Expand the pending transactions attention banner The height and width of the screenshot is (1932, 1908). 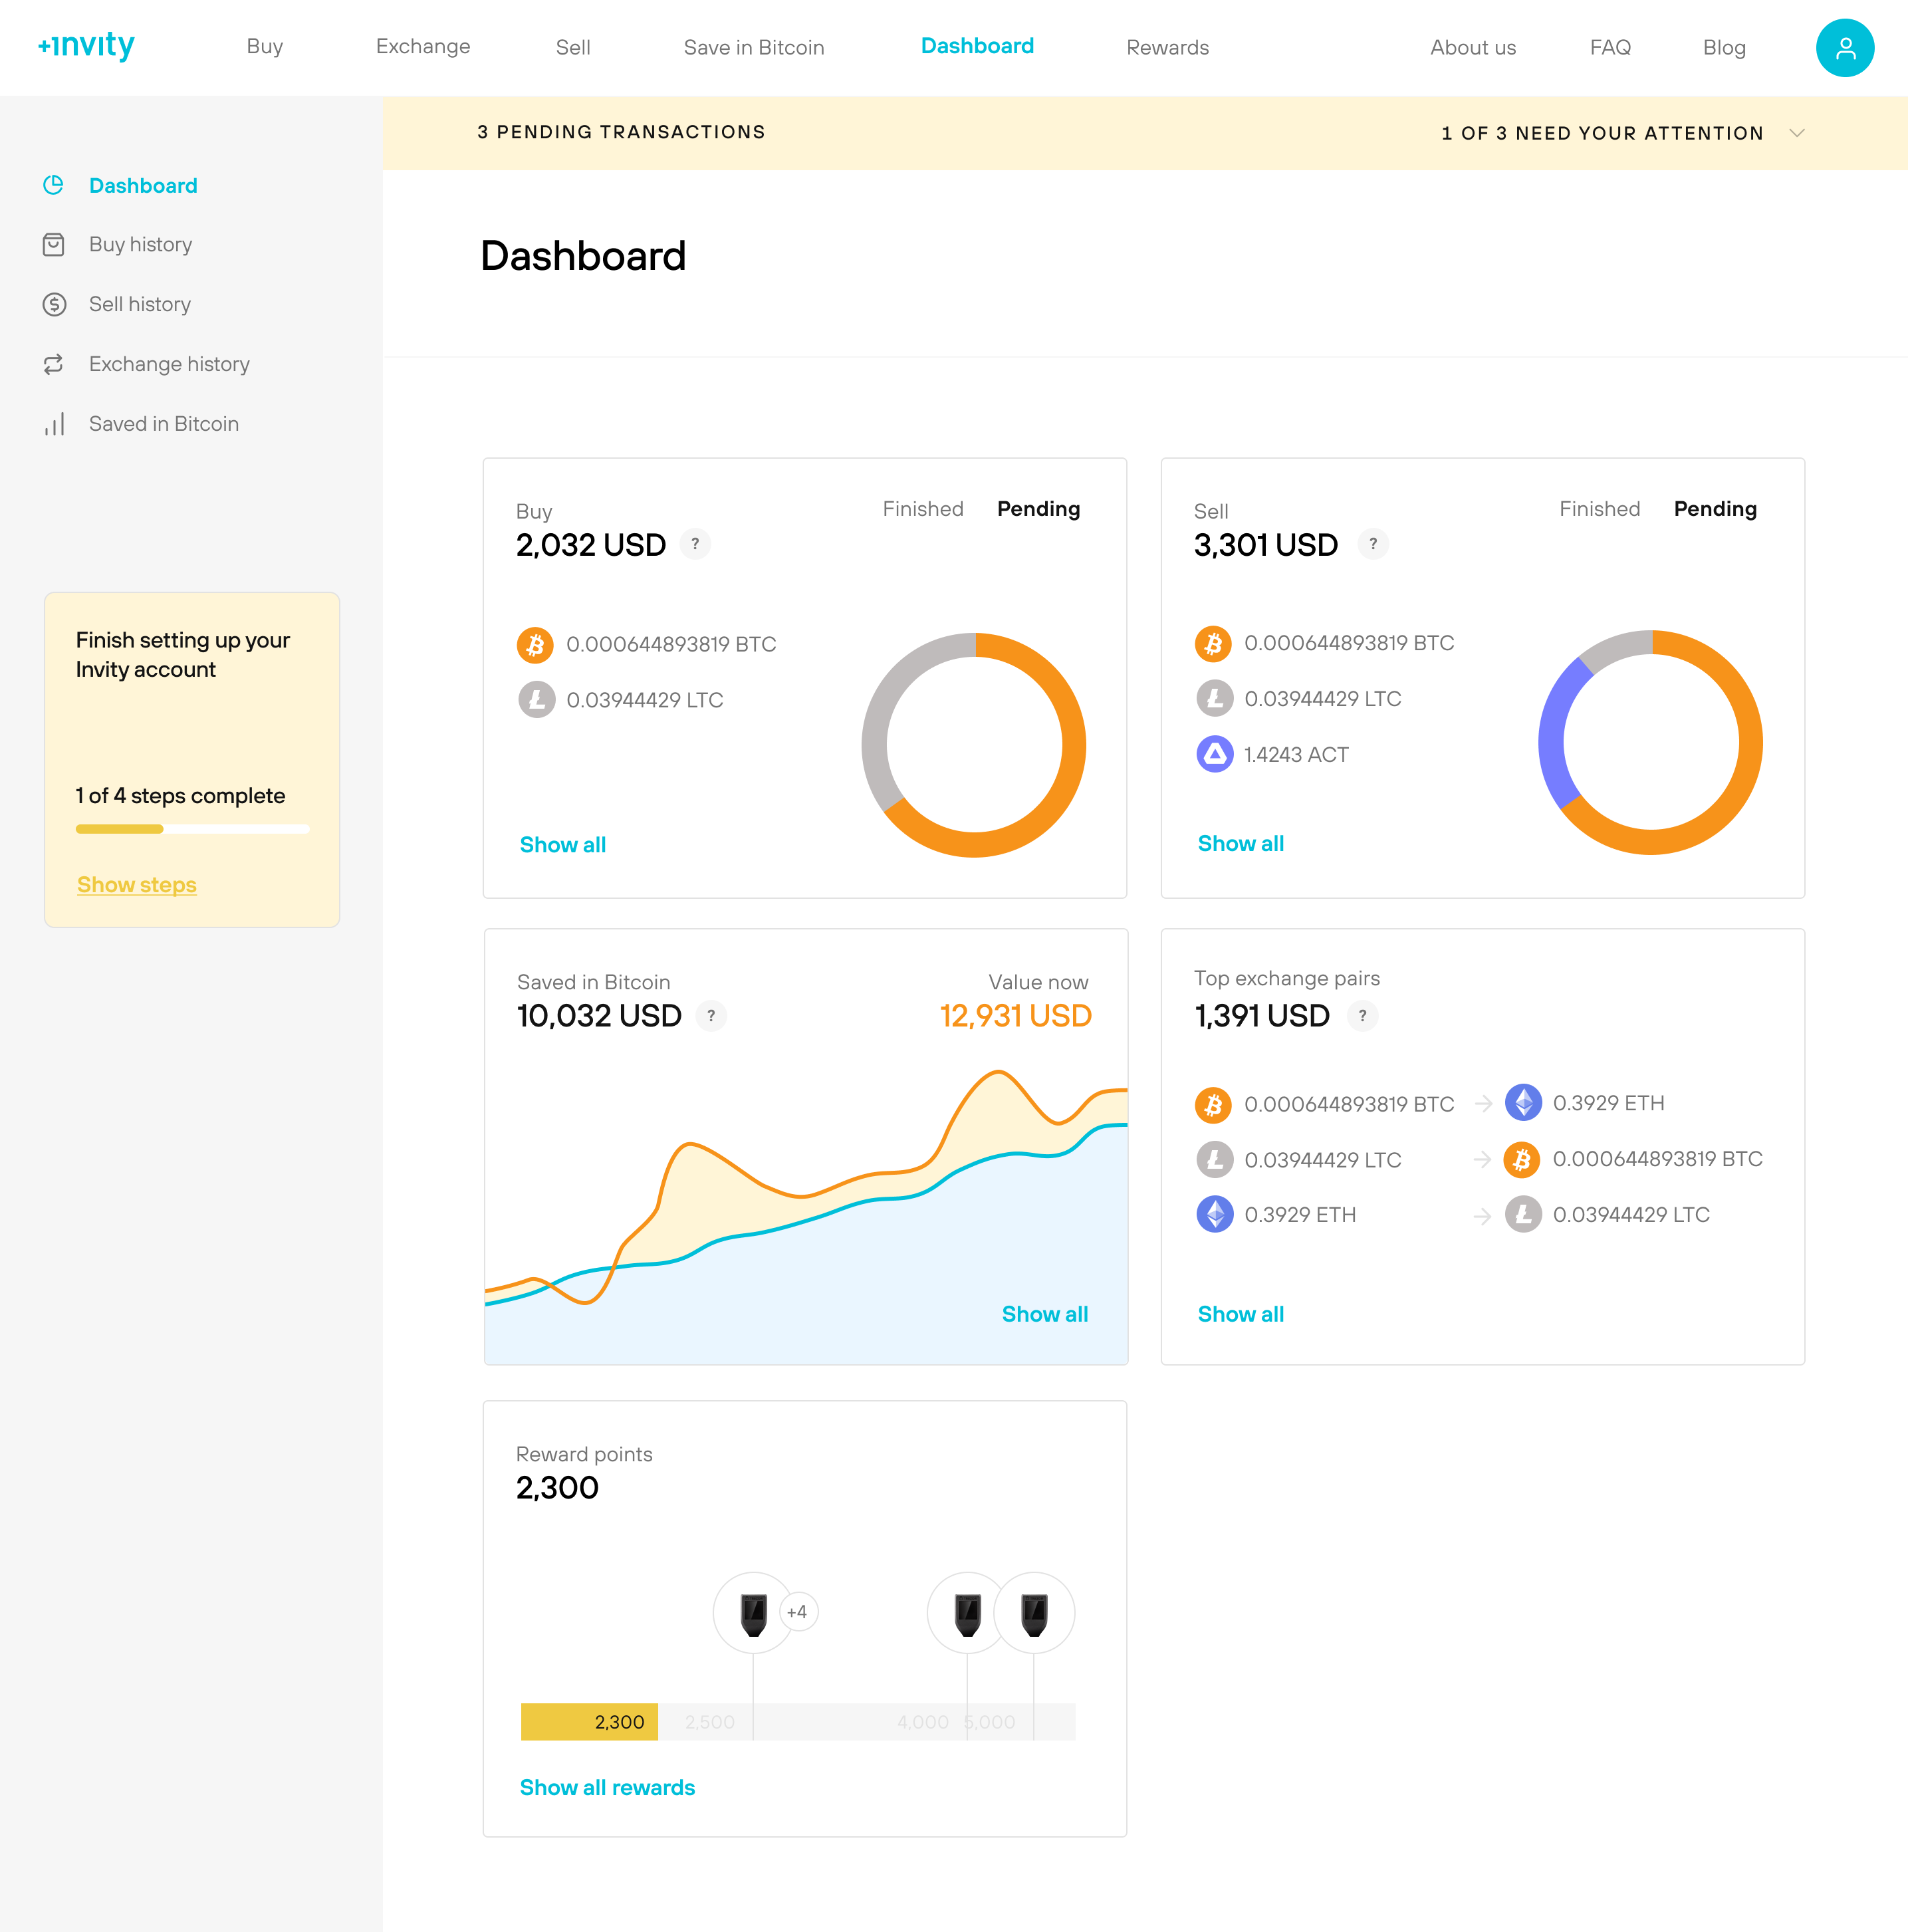(x=1797, y=133)
